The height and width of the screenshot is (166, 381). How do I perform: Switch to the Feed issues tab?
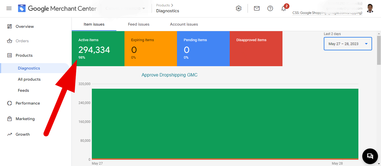[x=138, y=24]
